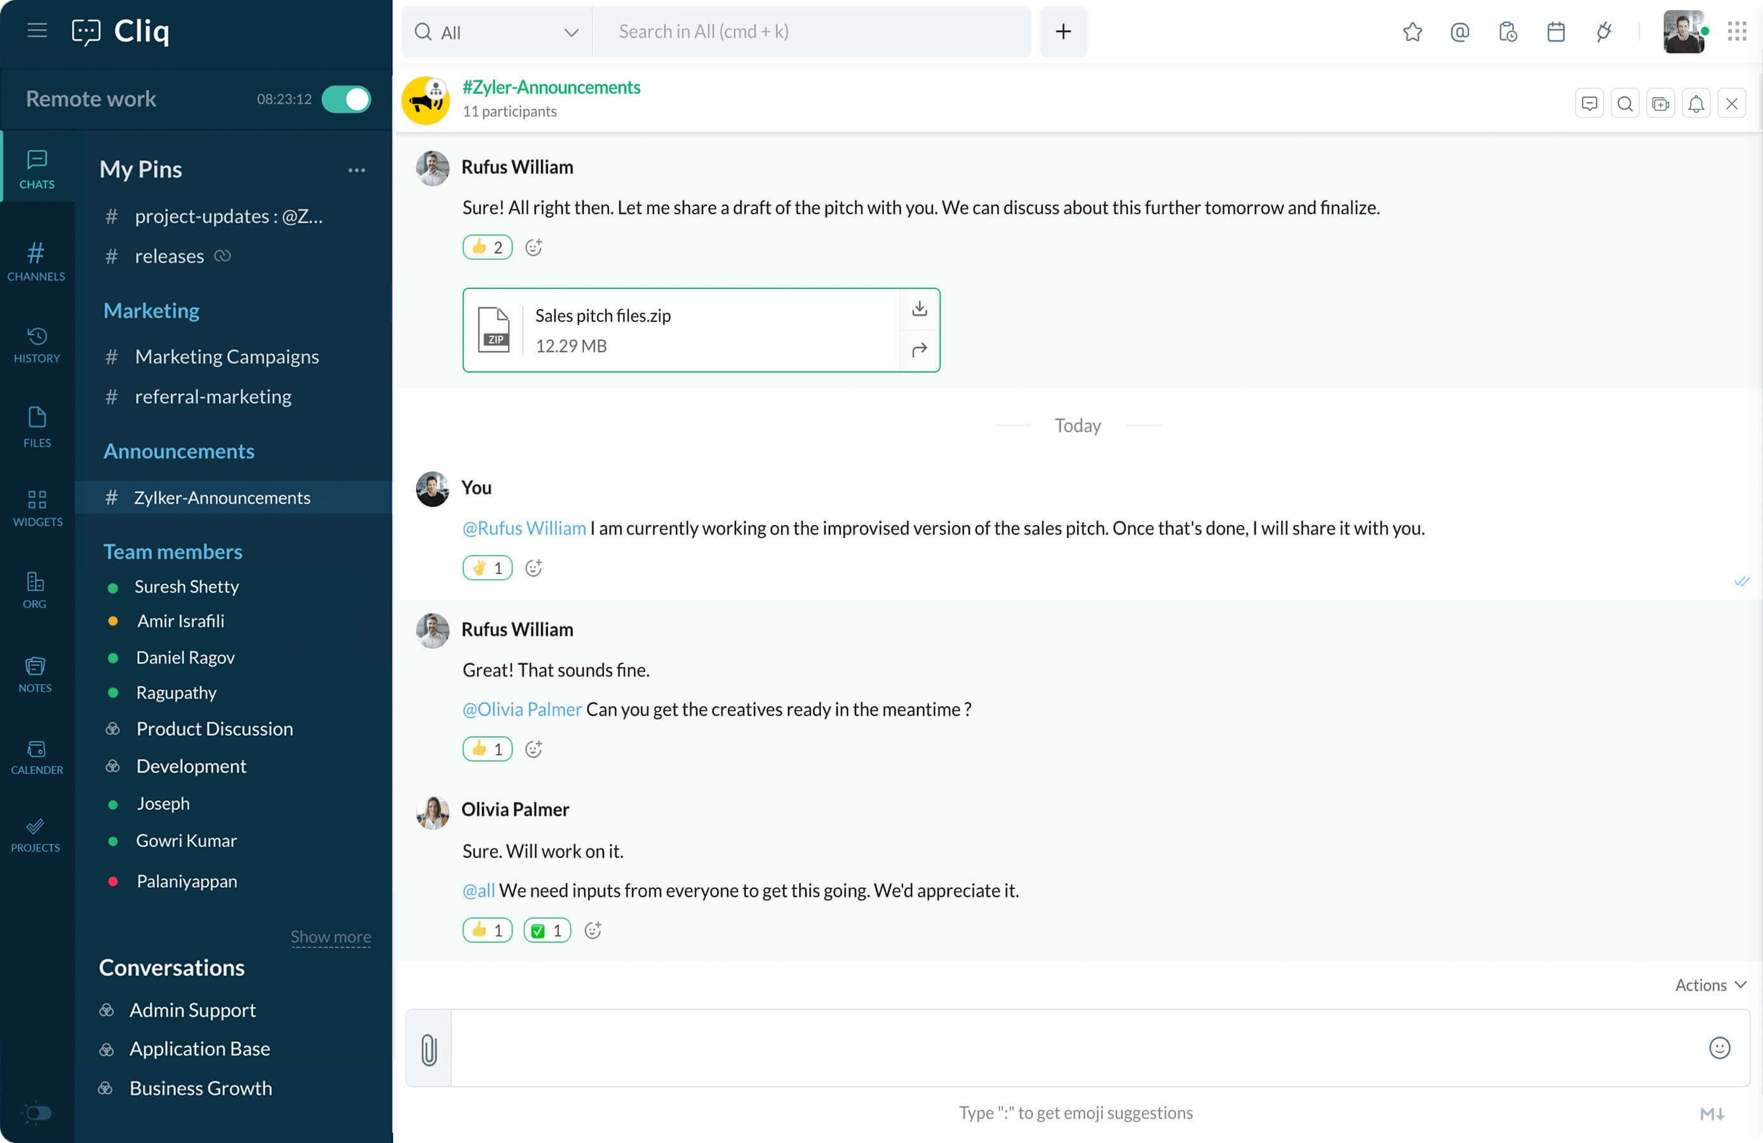Screen dimensions: 1763x1143
Task: Add reaction to Rufus's draft pitch message
Action: point(534,246)
